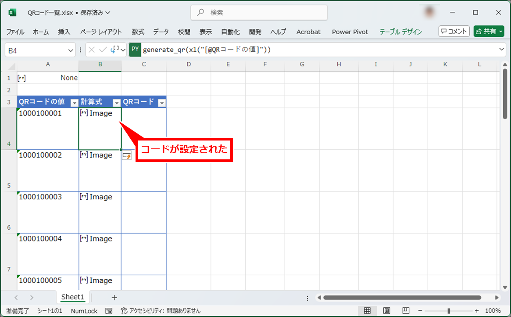Zoom in with plus icon
The height and width of the screenshot is (317, 511).
(x=477, y=311)
